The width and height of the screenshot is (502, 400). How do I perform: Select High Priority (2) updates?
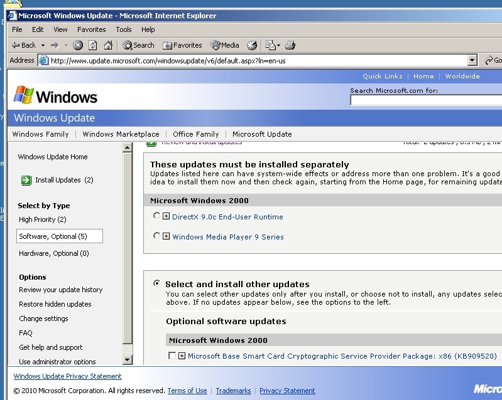tap(43, 219)
